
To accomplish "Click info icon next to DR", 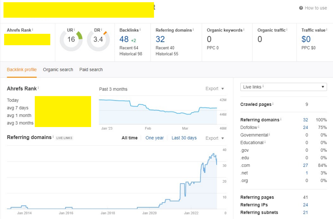I will (x=101, y=30).
